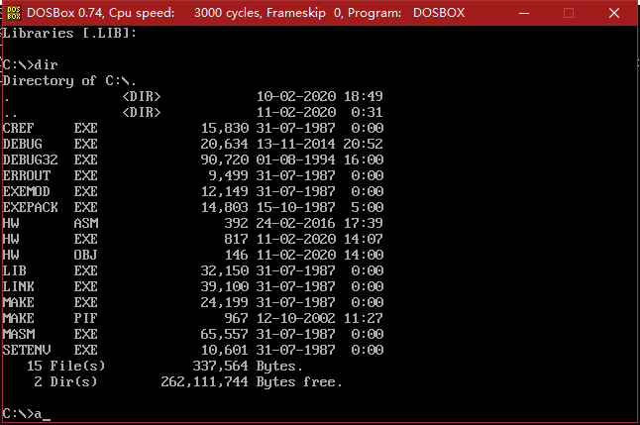This screenshot has width=640, height=425.
Task: Select the SETENV EXE row
Action: coord(50,350)
